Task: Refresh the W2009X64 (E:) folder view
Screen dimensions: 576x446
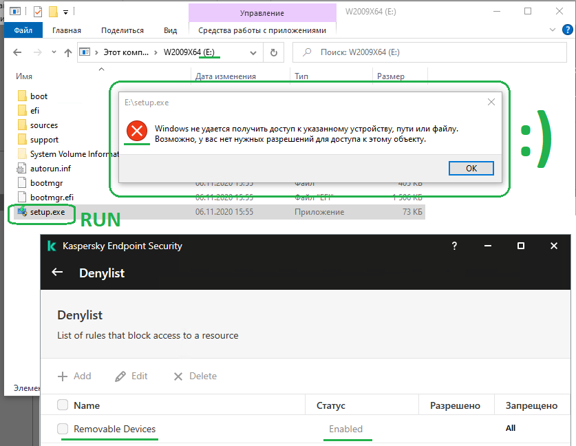Action: tap(274, 52)
